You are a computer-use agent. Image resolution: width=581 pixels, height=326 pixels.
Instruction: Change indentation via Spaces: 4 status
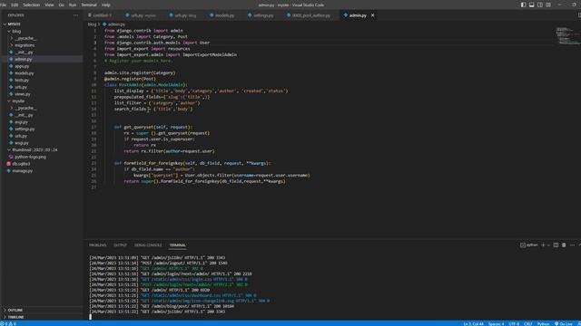click(497, 323)
